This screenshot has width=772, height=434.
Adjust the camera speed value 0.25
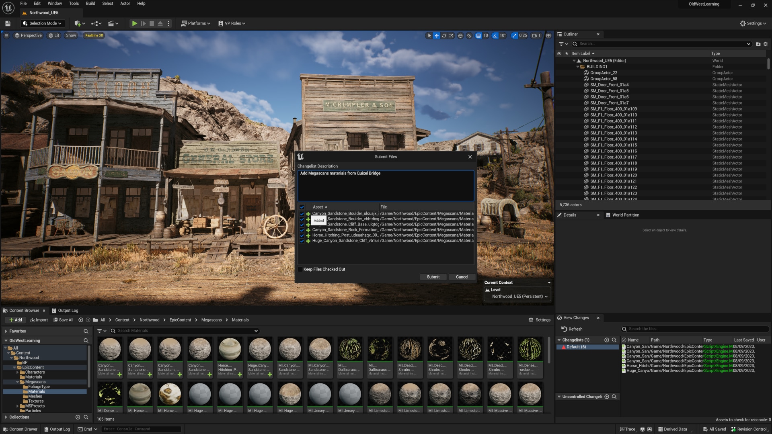click(522, 35)
